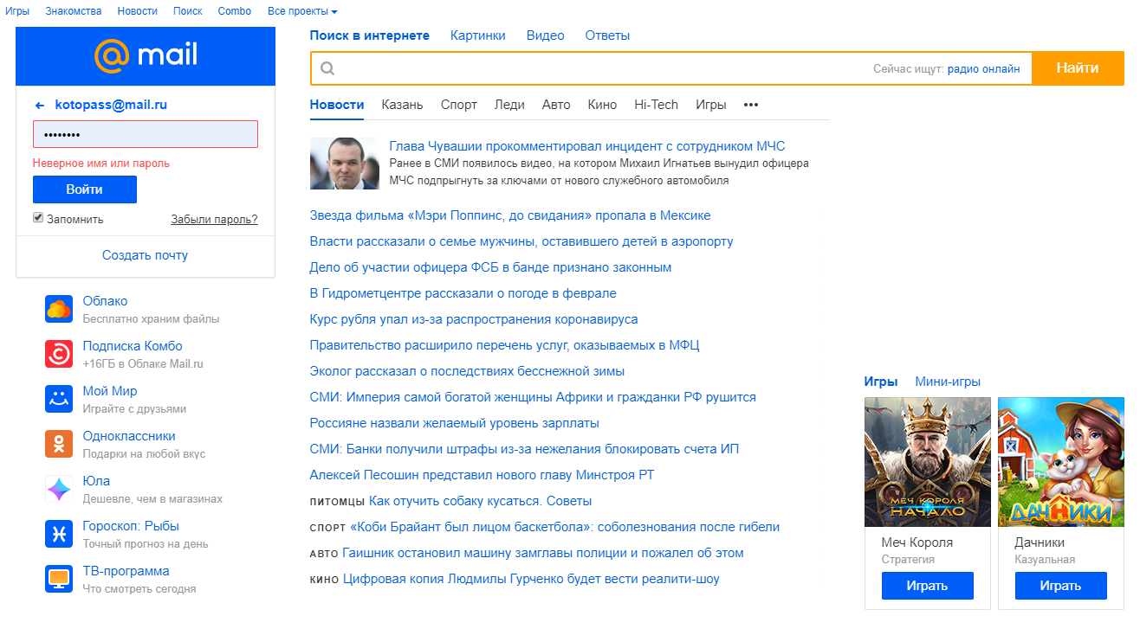
Task: Open Combo in the top bar
Action: pyautogui.click(x=235, y=11)
